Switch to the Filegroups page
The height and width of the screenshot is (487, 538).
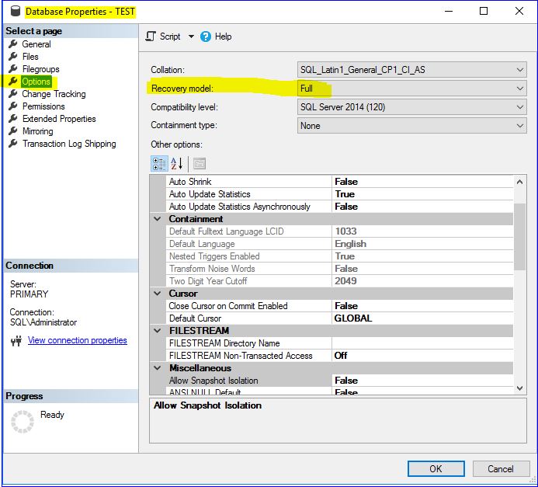40,69
